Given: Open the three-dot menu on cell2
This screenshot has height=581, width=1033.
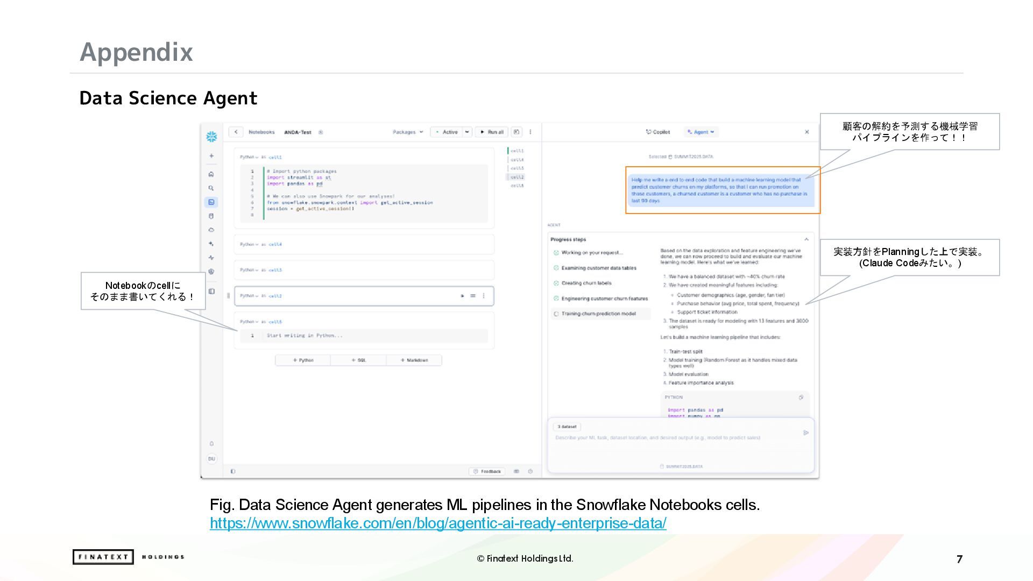Looking at the screenshot, I should (x=484, y=296).
